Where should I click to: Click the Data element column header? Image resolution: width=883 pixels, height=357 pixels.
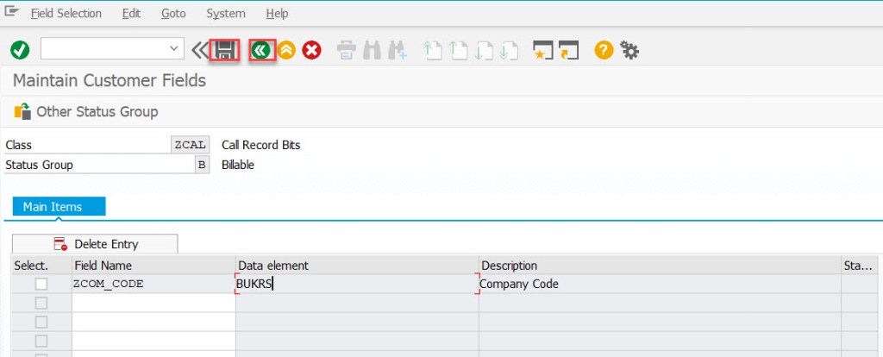tap(357, 266)
